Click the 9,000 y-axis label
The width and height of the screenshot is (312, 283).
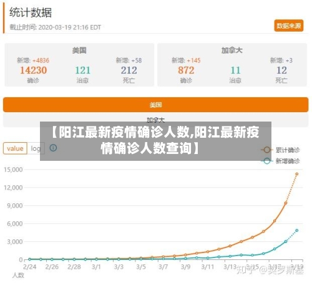click(15, 206)
